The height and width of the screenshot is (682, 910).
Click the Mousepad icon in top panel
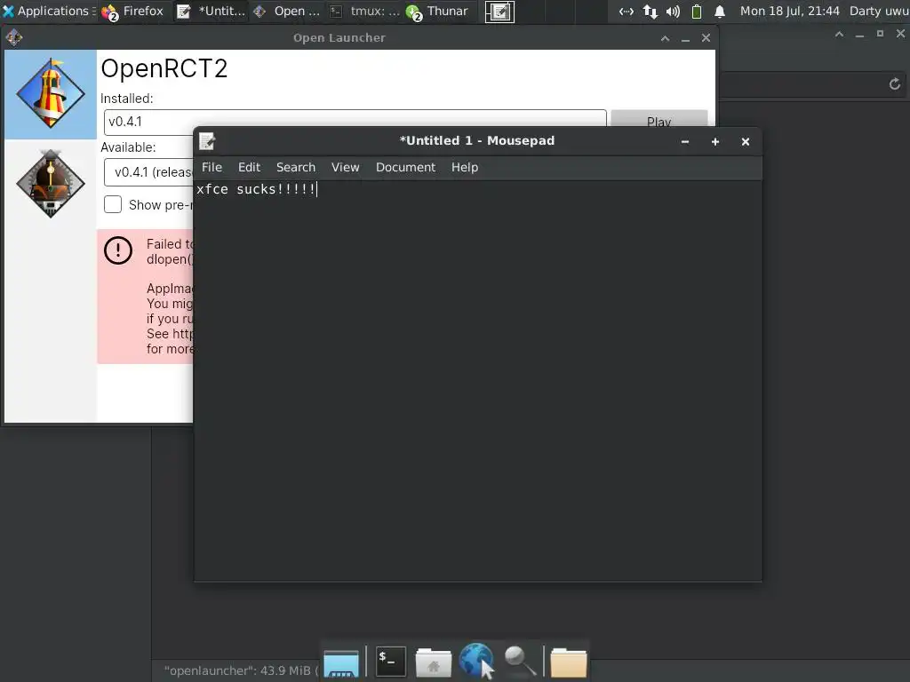click(499, 12)
